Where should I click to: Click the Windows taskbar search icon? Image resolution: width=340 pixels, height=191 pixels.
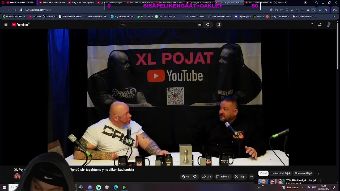(12, 188)
